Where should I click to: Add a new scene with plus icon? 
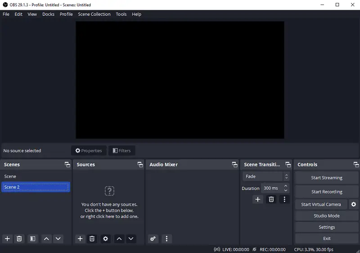tap(7, 239)
